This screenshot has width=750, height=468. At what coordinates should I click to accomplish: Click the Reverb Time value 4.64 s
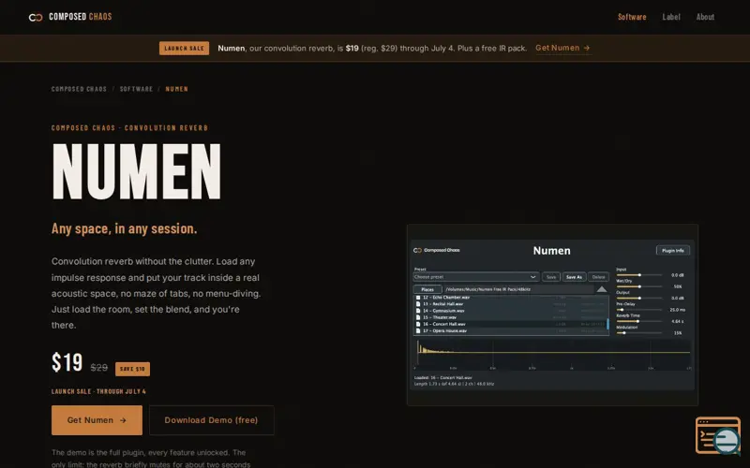point(677,321)
